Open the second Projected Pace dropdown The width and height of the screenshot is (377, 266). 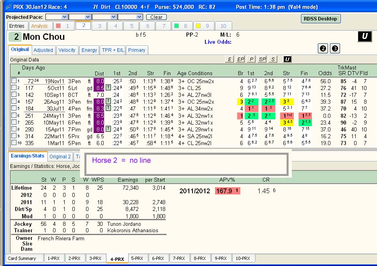(x=88, y=17)
